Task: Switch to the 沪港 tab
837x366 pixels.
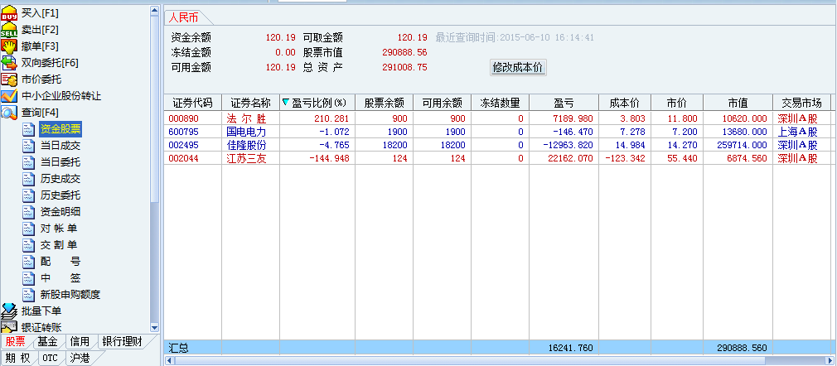Action: click(80, 358)
